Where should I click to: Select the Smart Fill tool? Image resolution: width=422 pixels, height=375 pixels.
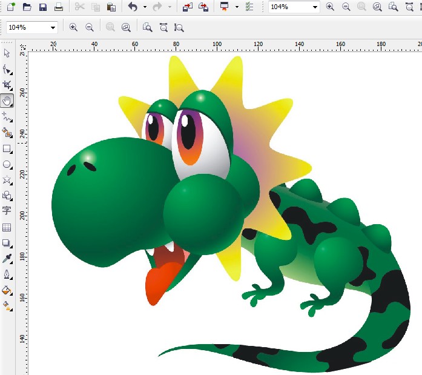coord(7,133)
